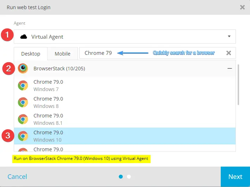Image resolution: width=250 pixels, height=187 pixels.
Task: Click the browser list scrollbar
Action: [x=238, y=84]
